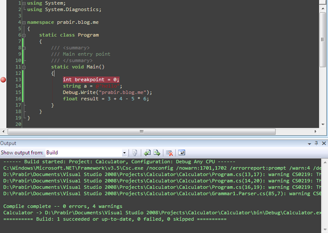The width and height of the screenshot is (328, 233).
Task: Collapse the Program class on line 6
Action: tap(24, 35)
